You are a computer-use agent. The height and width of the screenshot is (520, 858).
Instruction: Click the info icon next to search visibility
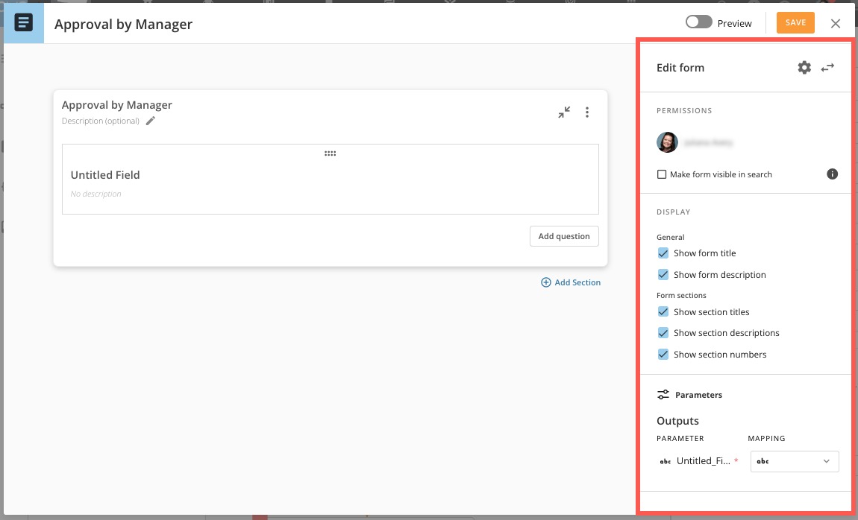pyautogui.click(x=832, y=174)
